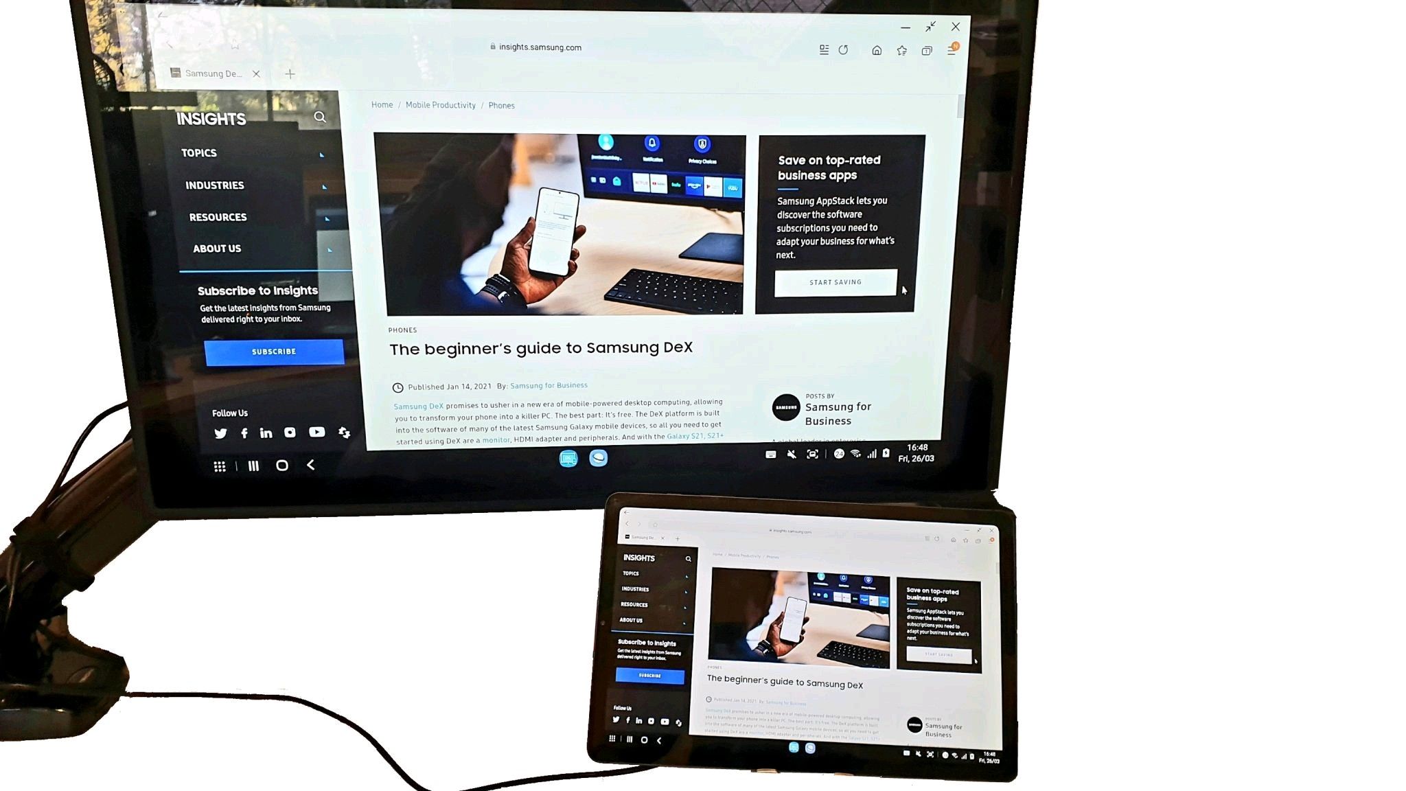Viewport: 1406px width, 791px height.
Task: Click the Facebook social media icon
Action: [243, 433]
